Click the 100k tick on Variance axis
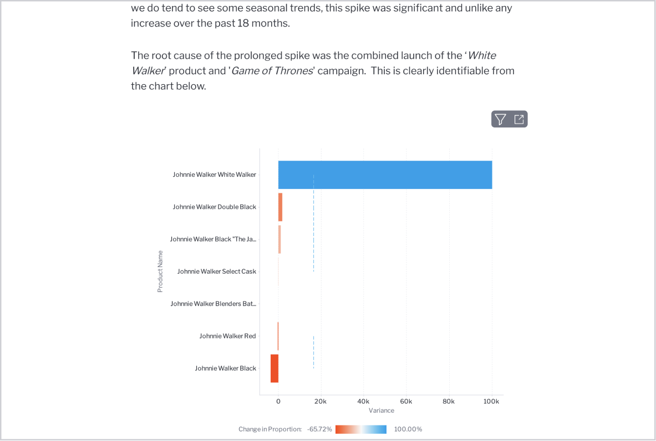 coord(491,401)
